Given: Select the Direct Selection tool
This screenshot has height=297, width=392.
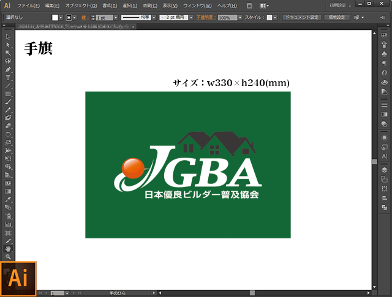Looking at the screenshot, I should pyautogui.click(x=8, y=45).
